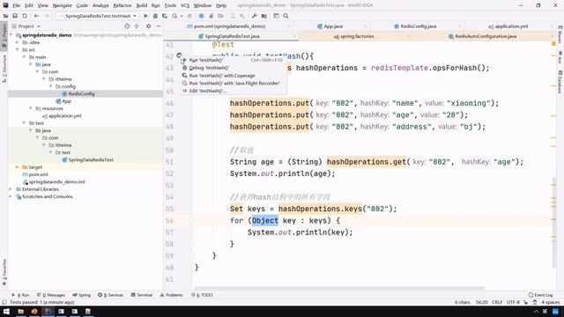Screen dimensions: 564x317
Task: Click the Run with Coverage toolbar icon
Action: 165,16
